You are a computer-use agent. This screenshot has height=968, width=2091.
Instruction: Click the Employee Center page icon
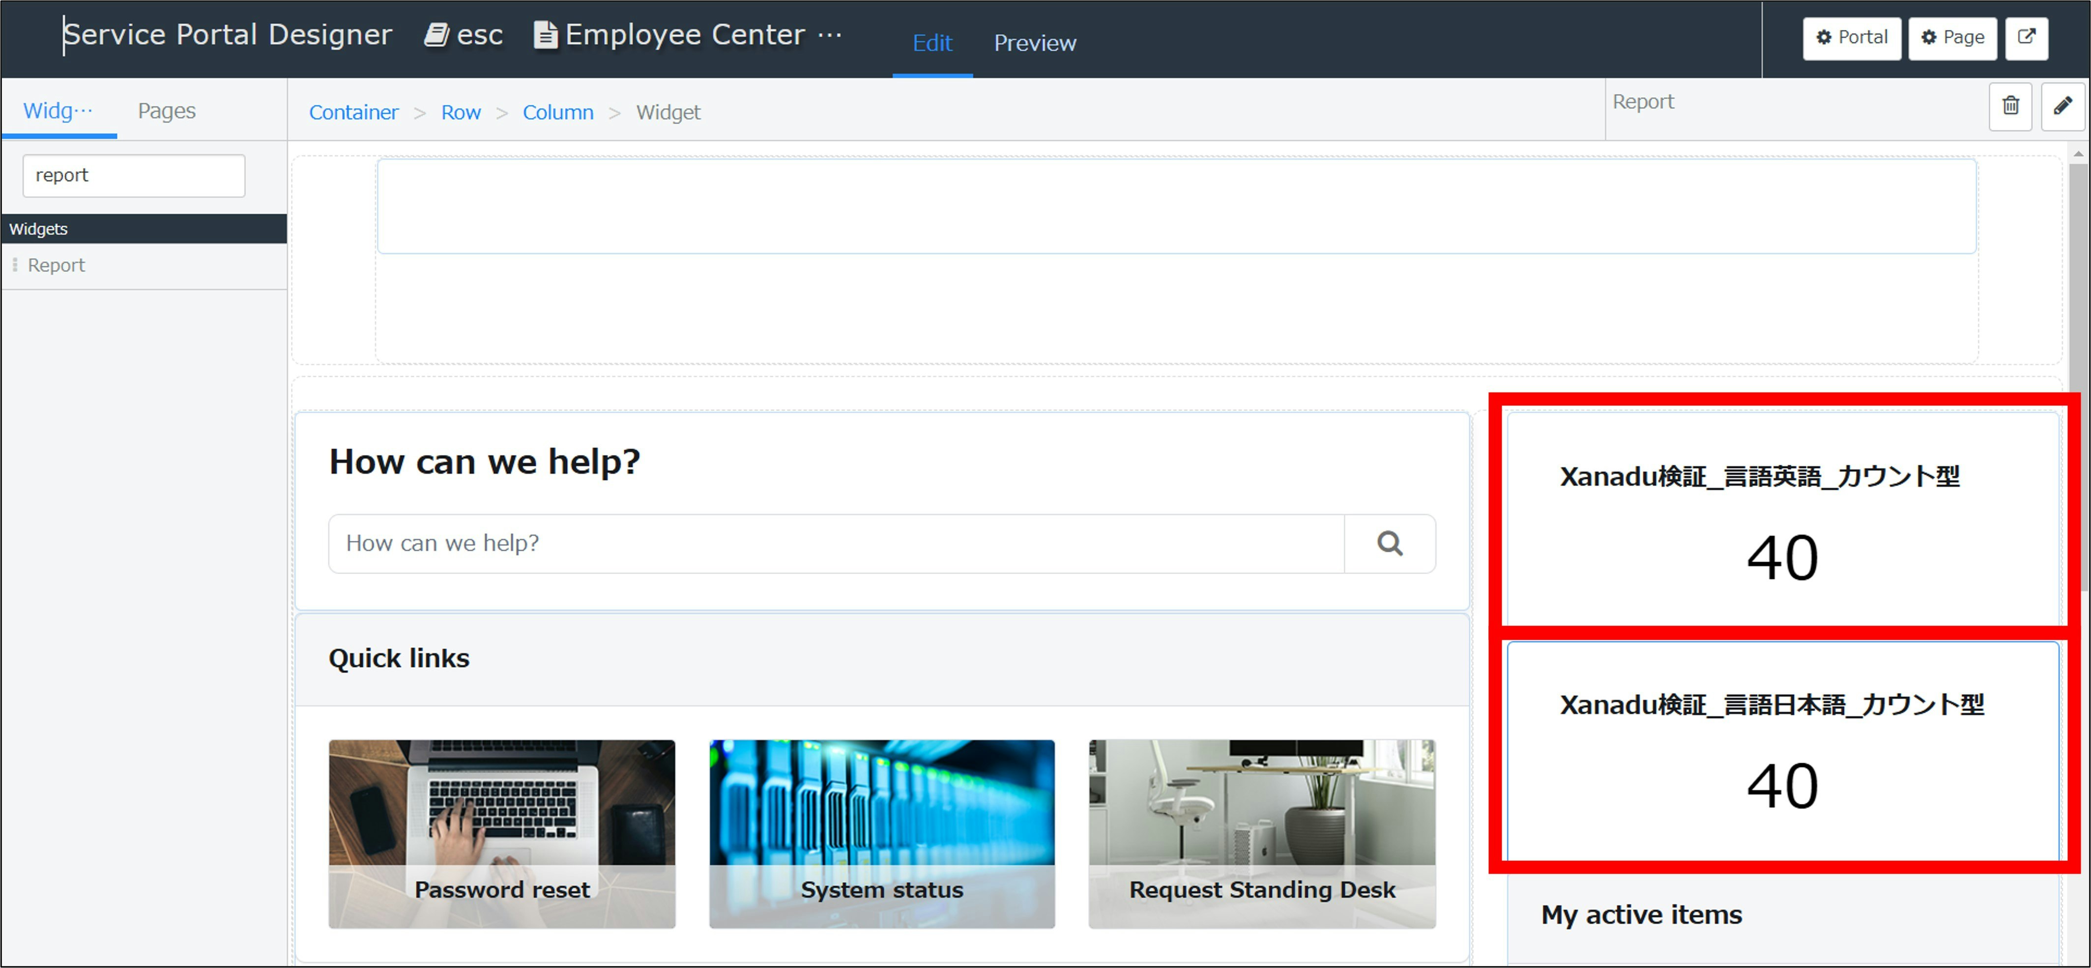546,35
